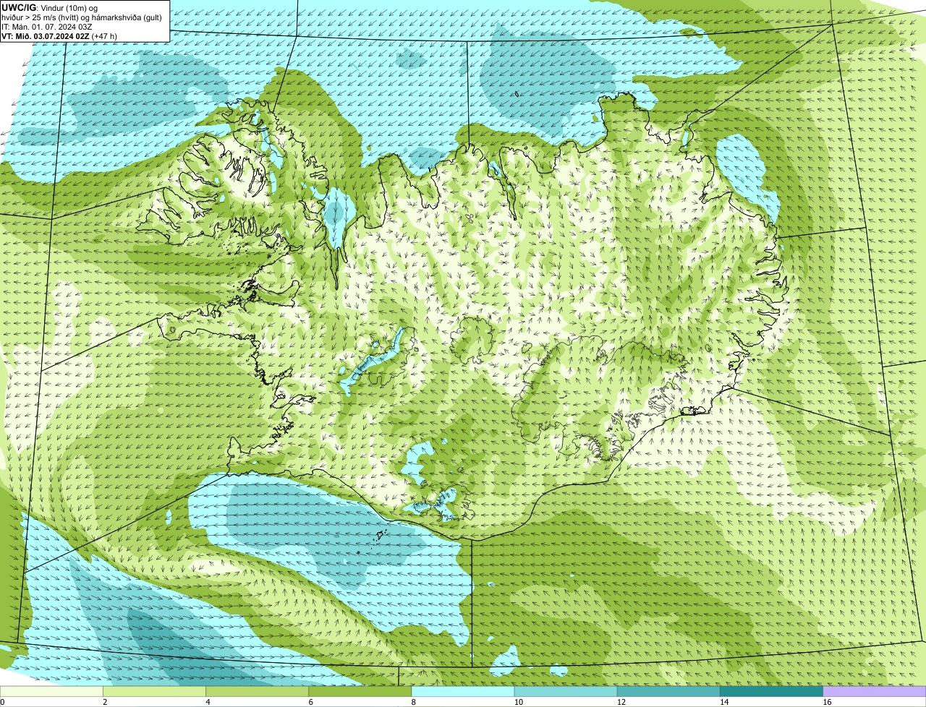This screenshot has width=926, height=707.
Task: Click the legend tick label "14"
Action: pos(723,702)
